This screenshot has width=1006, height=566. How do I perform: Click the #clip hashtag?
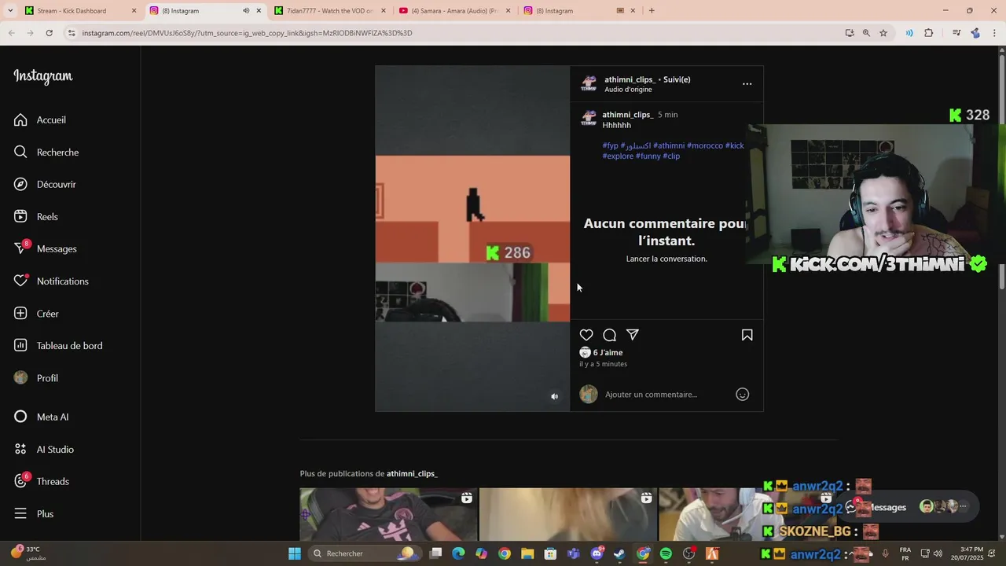coord(671,156)
